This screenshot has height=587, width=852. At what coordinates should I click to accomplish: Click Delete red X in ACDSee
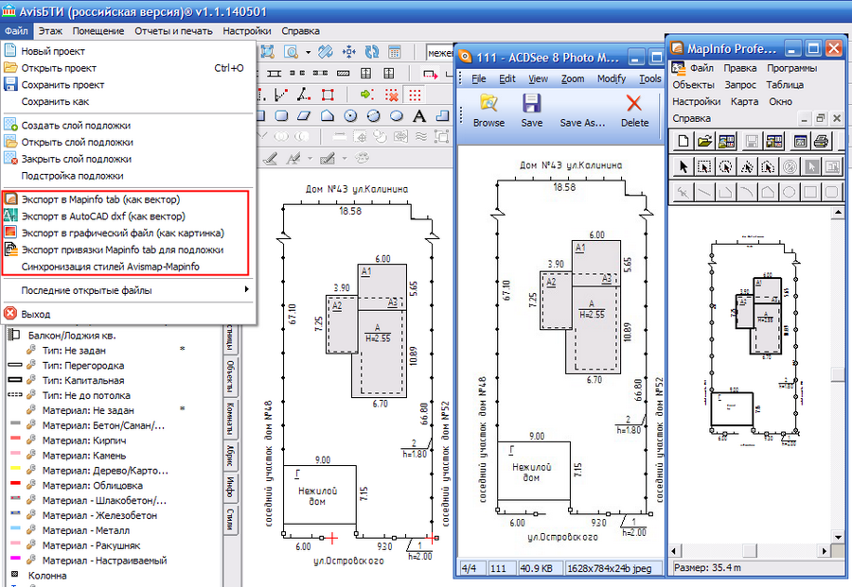pyautogui.click(x=634, y=111)
